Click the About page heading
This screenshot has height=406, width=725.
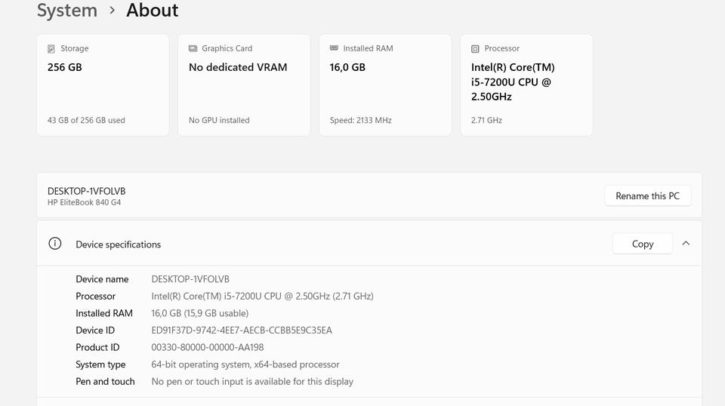[x=153, y=11]
